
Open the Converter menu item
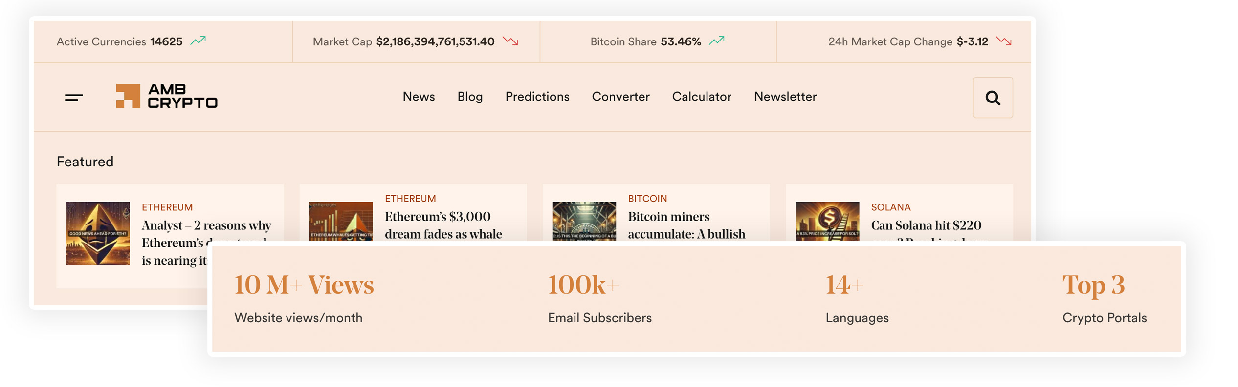[x=620, y=97]
